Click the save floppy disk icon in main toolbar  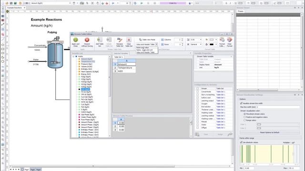click(x=11, y=3)
